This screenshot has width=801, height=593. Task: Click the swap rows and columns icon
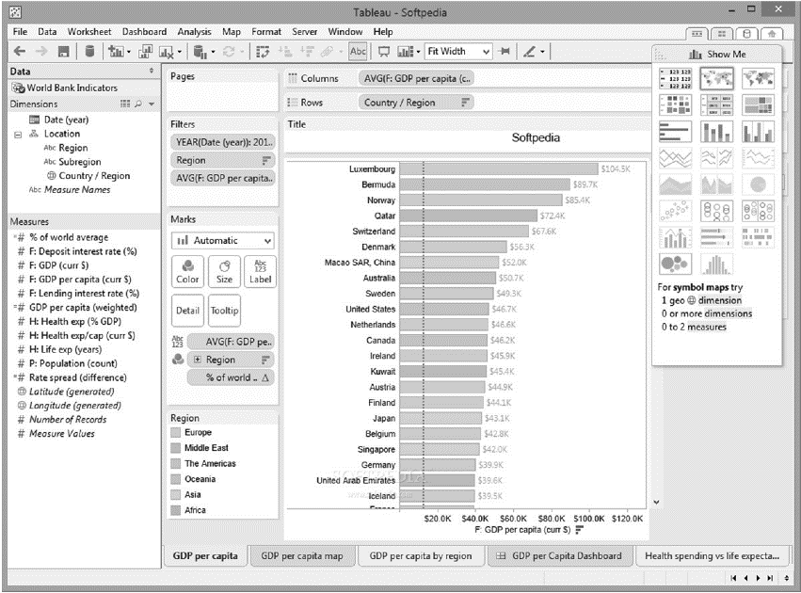[x=263, y=51]
